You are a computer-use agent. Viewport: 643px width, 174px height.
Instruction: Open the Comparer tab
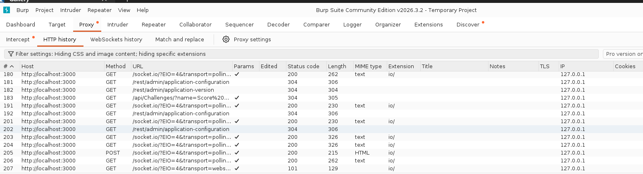(x=317, y=24)
